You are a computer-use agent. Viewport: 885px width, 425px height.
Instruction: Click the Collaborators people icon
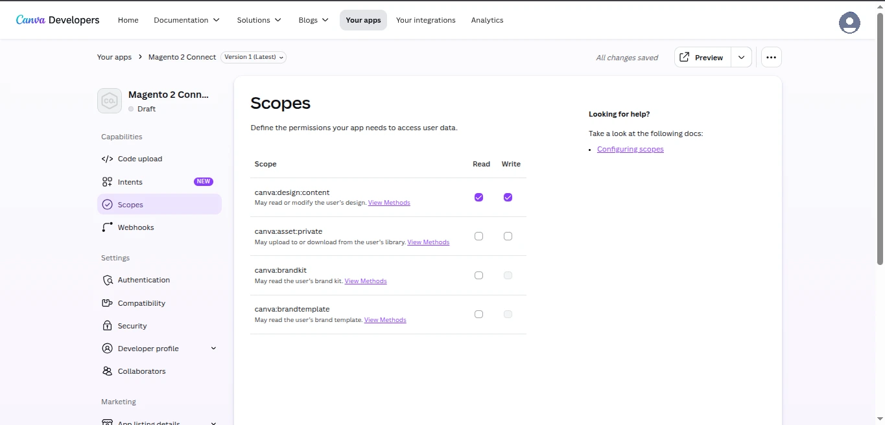point(107,371)
